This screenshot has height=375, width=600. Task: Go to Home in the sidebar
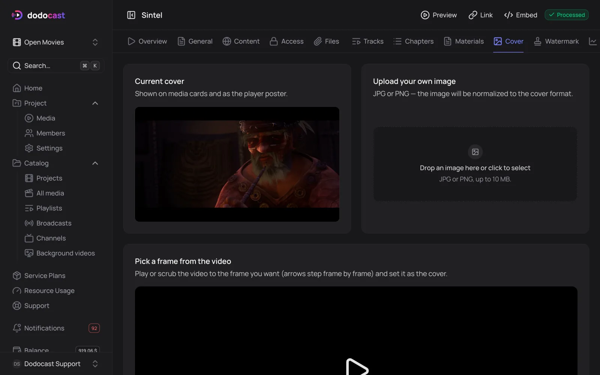pos(56,88)
